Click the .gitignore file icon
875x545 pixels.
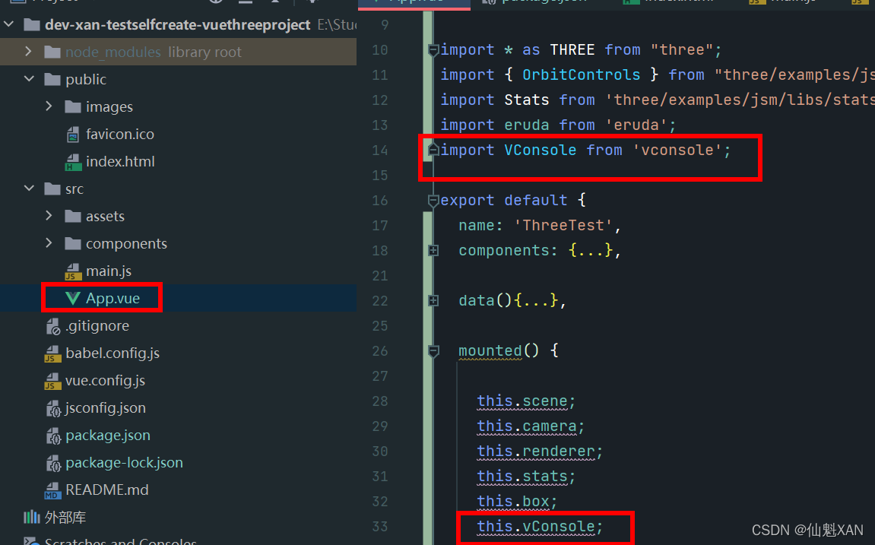pyautogui.click(x=53, y=326)
